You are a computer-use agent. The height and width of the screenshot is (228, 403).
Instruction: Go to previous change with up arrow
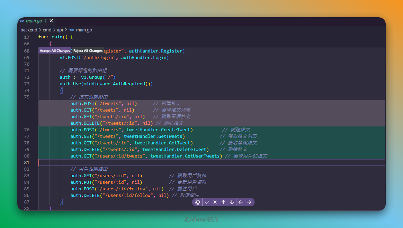(x=223, y=202)
